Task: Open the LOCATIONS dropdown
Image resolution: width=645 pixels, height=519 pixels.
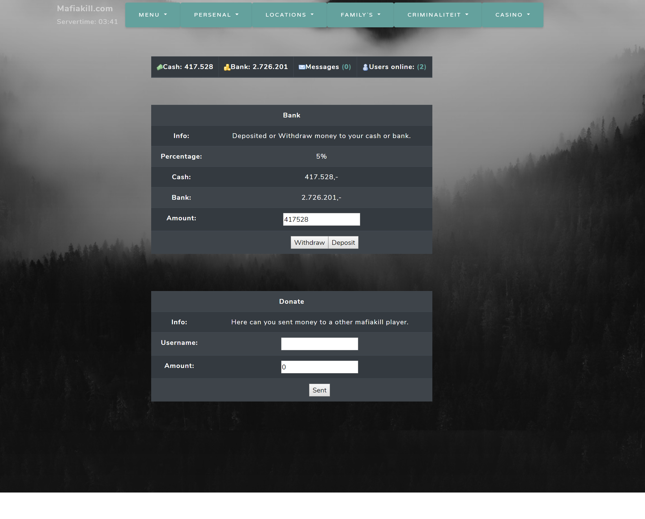Action: [289, 15]
